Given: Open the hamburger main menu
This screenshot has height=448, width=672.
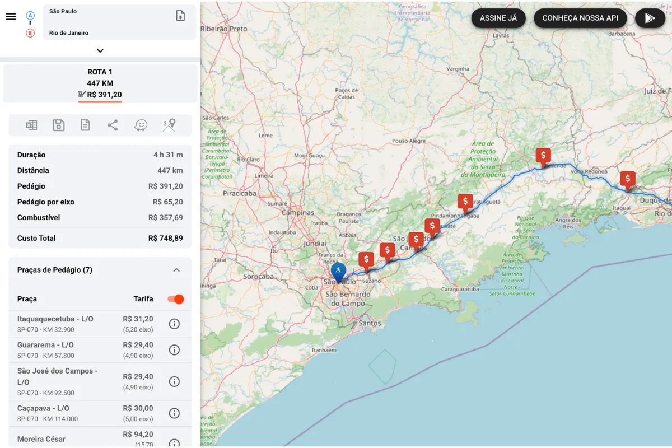Looking at the screenshot, I should point(11,16).
